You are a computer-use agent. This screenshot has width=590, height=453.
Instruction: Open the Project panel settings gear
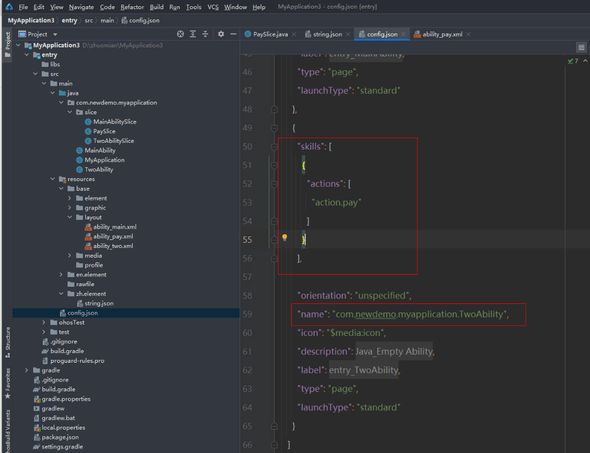[221, 34]
